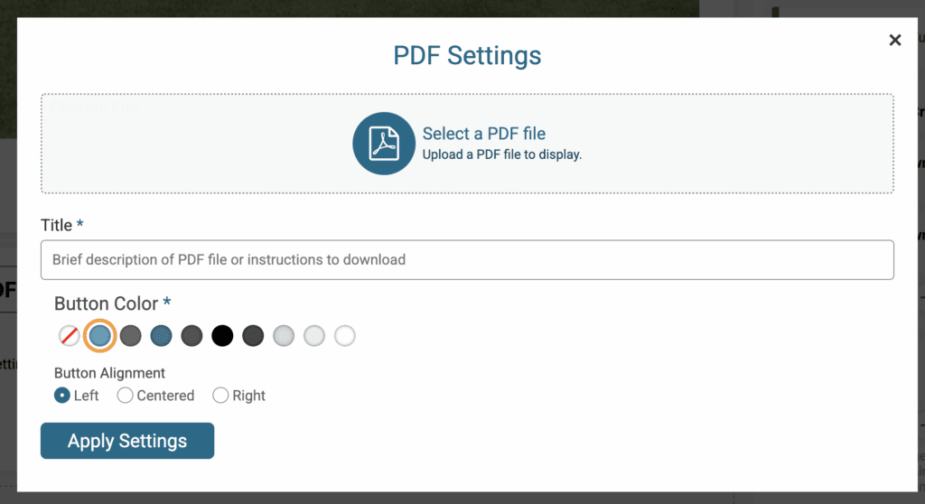Image resolution: width=925 pixels, height=504 pixels.
Task: Click the PDF document upload icon
Action: click(x=383, y=144)
